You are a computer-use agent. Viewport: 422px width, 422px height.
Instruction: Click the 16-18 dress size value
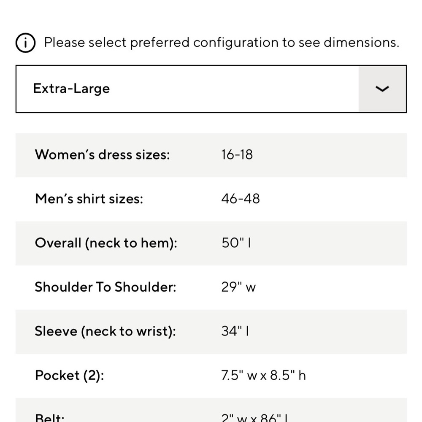237,155
